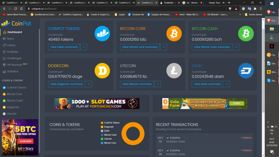Click the CoinPot logo in sidebar
Viewport: 279px width, 157px height.
click(16, 23)
